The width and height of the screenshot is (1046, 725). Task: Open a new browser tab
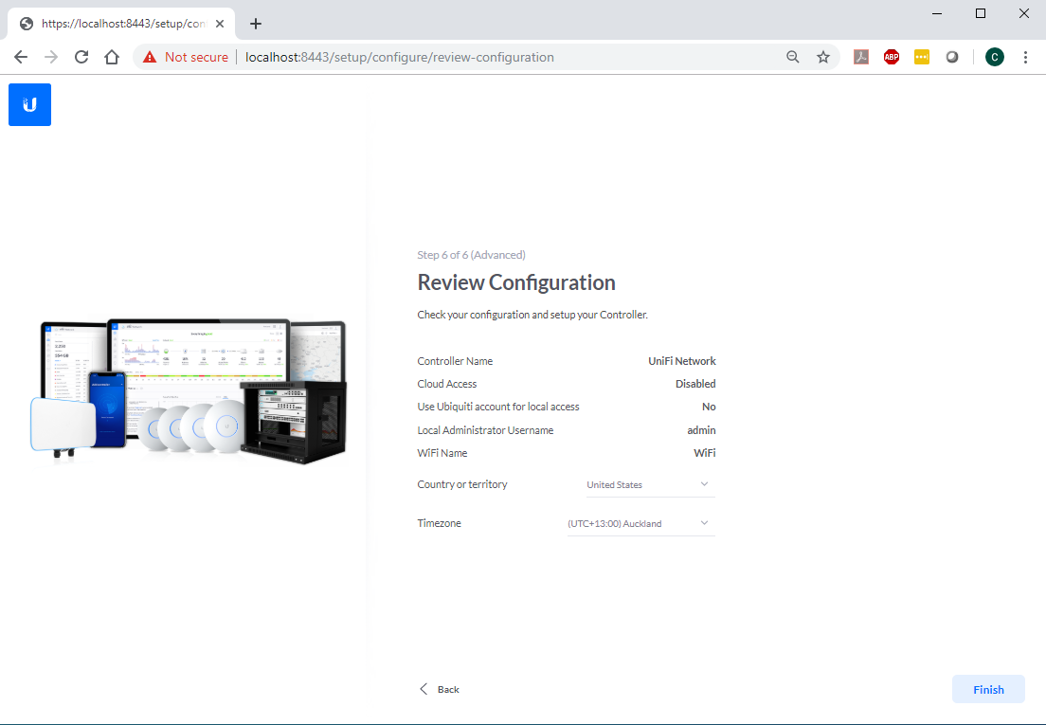256,24
